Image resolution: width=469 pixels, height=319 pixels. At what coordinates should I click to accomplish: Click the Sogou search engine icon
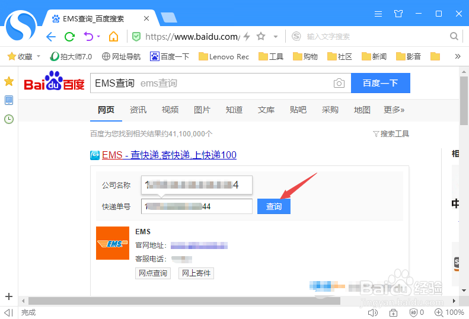coord(296,37)
